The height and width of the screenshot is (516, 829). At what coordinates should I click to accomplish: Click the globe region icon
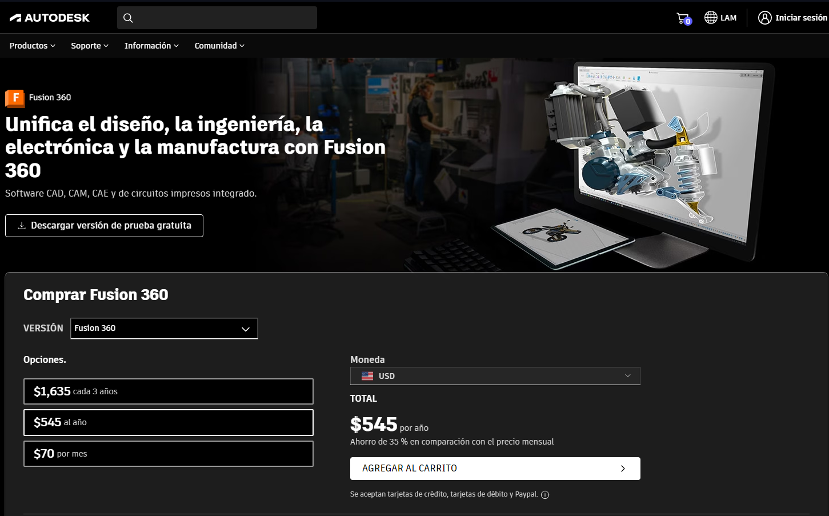pyautogui.click(x=710, y=18)
